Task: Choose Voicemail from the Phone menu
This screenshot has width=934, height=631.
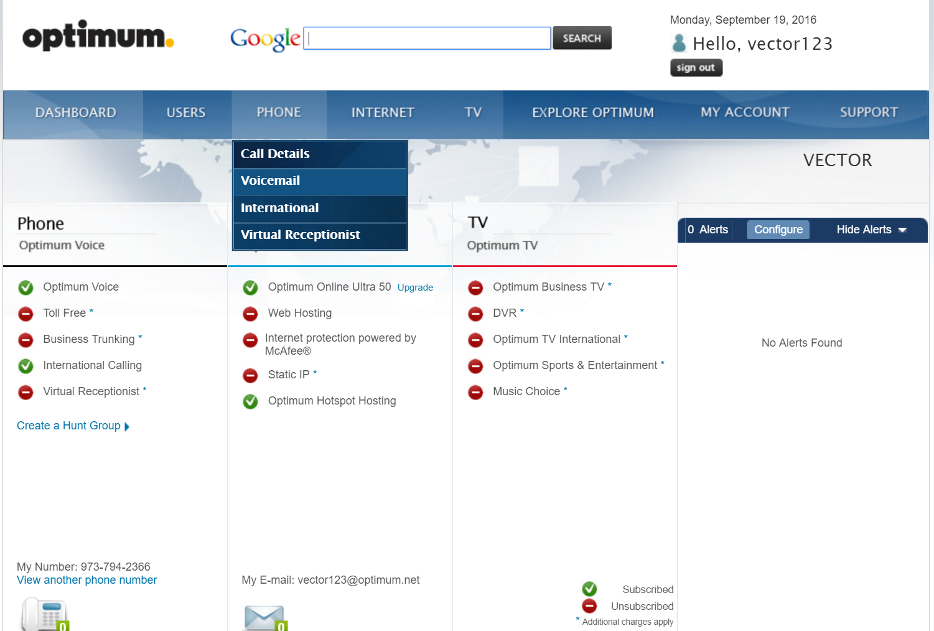Action: pos(320,182)
